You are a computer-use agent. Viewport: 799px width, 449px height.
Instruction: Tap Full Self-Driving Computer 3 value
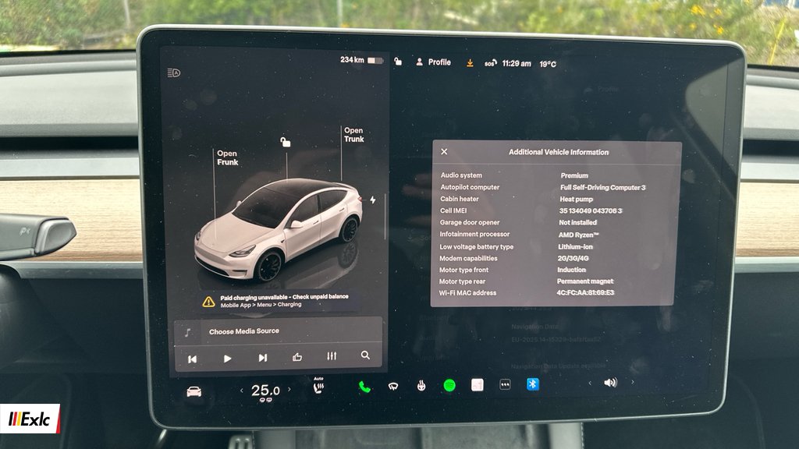[x=603, y=187]
